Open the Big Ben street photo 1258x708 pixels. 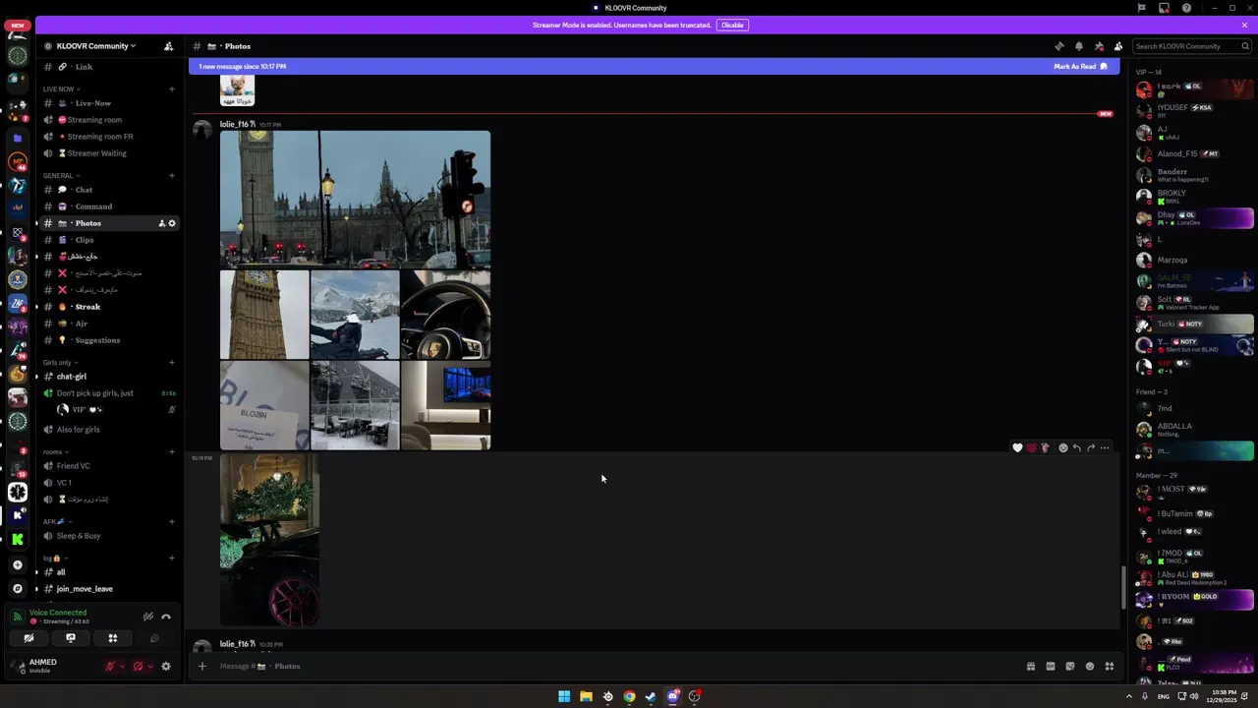coord(355,200)
